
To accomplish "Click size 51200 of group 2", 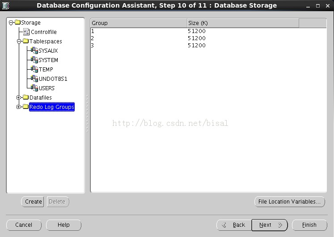I will click(197, 38).
